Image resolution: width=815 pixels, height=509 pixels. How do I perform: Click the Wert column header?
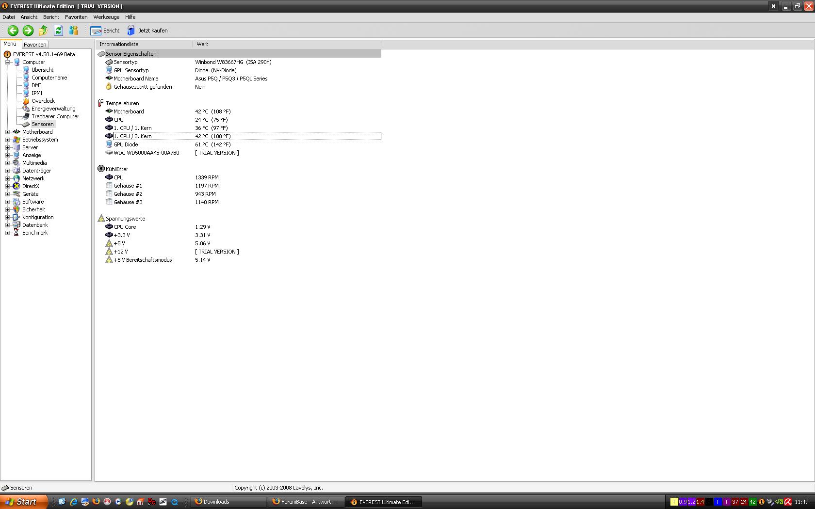[x=287, y=44]
